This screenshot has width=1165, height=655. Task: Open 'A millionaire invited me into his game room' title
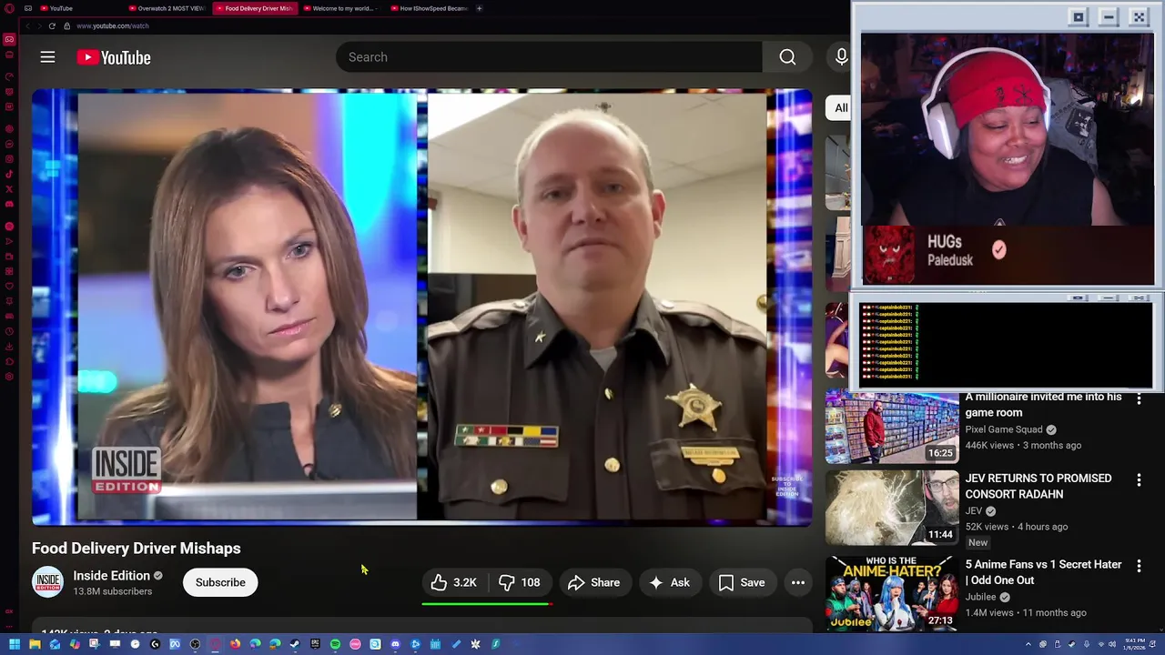click(x=1043, y=405)
